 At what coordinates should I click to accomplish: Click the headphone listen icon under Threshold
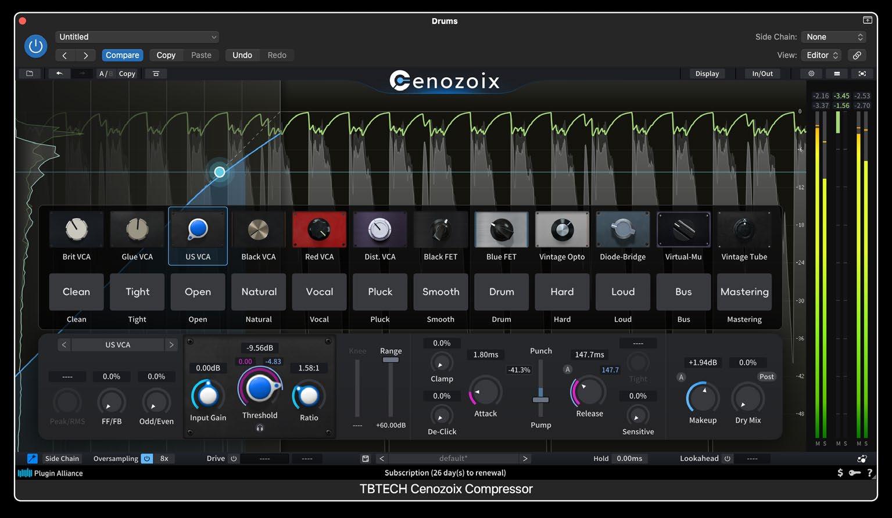point(260,428)
